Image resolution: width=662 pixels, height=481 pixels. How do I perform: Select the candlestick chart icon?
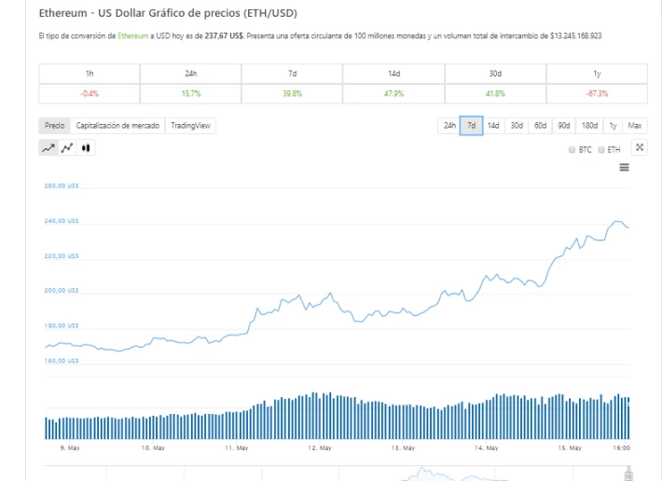pos(86,147)
